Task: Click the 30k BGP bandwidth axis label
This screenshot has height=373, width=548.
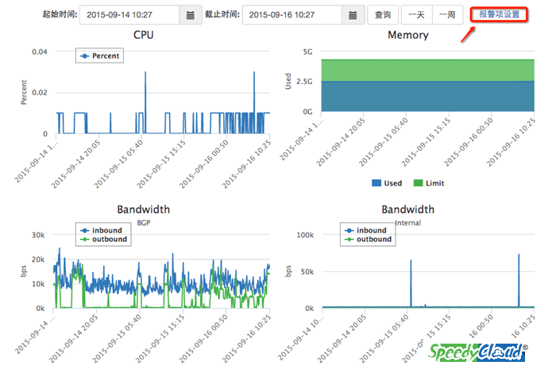Action: [x=38, y=235]
